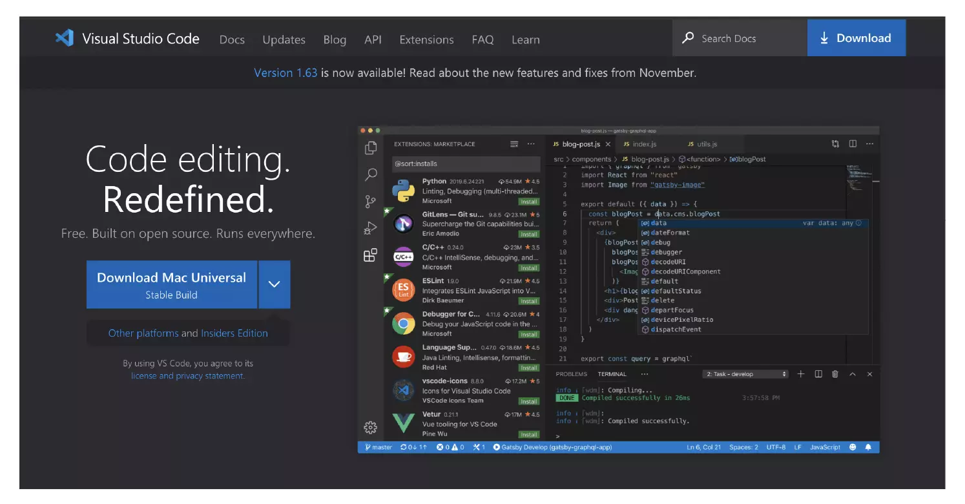This screenshot has height=504, width=965.
Task: Open the Manage gear icon in activity bar
Action: click(370, 427)
